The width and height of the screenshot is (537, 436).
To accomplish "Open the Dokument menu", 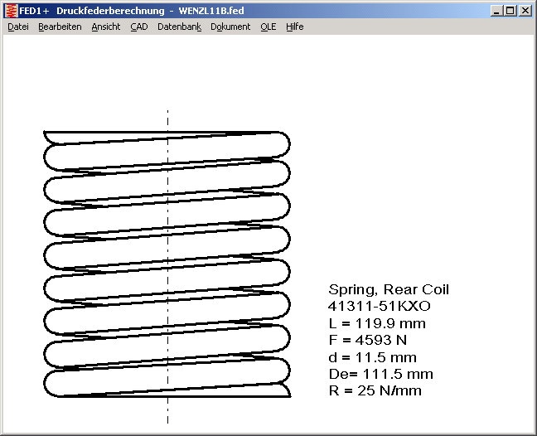I will click(x=230, y=27).
